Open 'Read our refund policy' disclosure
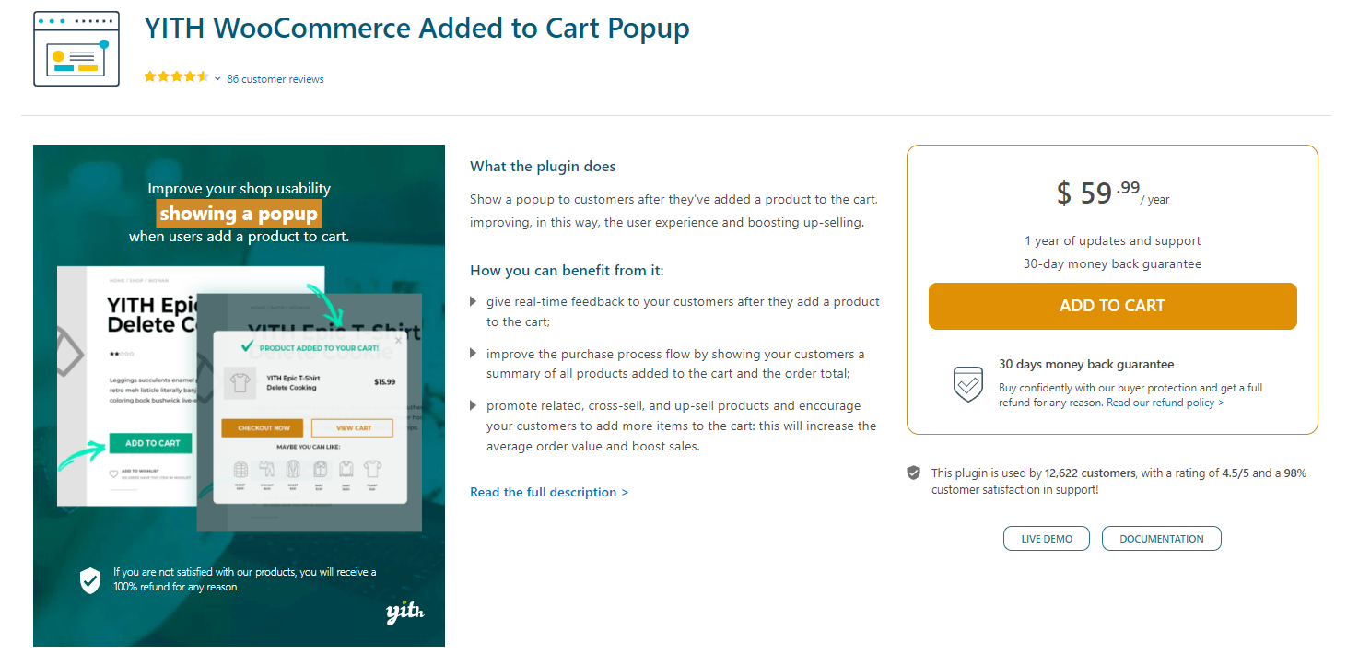Screen dimensions: 1347x654 click(1164, 402)
